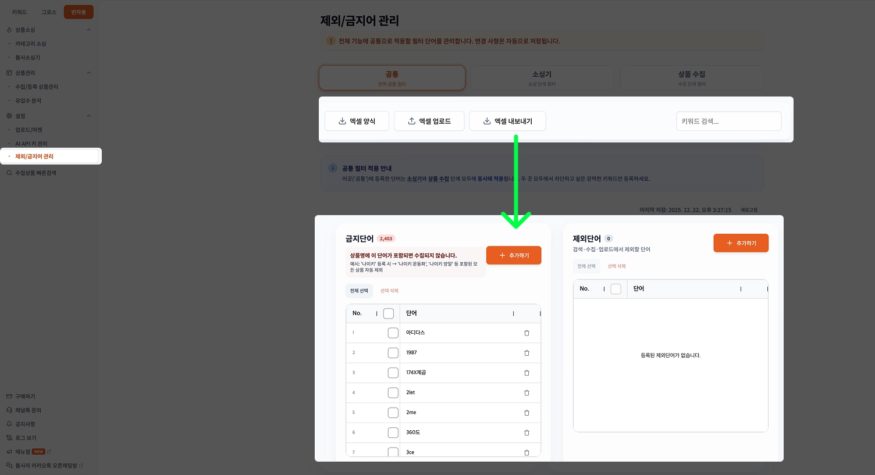
Task: Click the headset icon for 채널톡 문의
Action: 9,410
